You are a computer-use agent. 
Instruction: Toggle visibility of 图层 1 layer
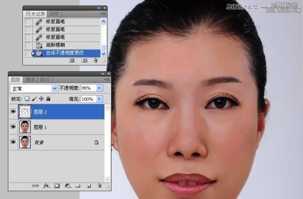[13, 127]
